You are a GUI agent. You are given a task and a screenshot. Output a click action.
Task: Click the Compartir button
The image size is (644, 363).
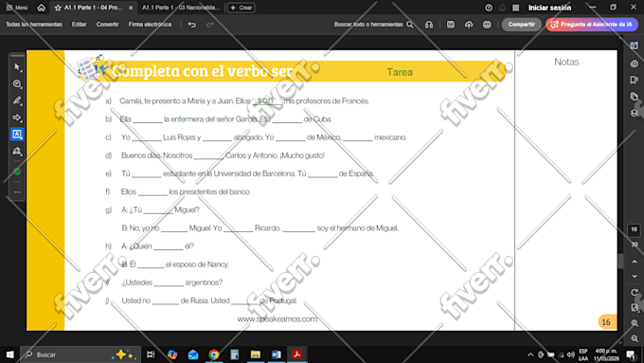pos(521,25)
